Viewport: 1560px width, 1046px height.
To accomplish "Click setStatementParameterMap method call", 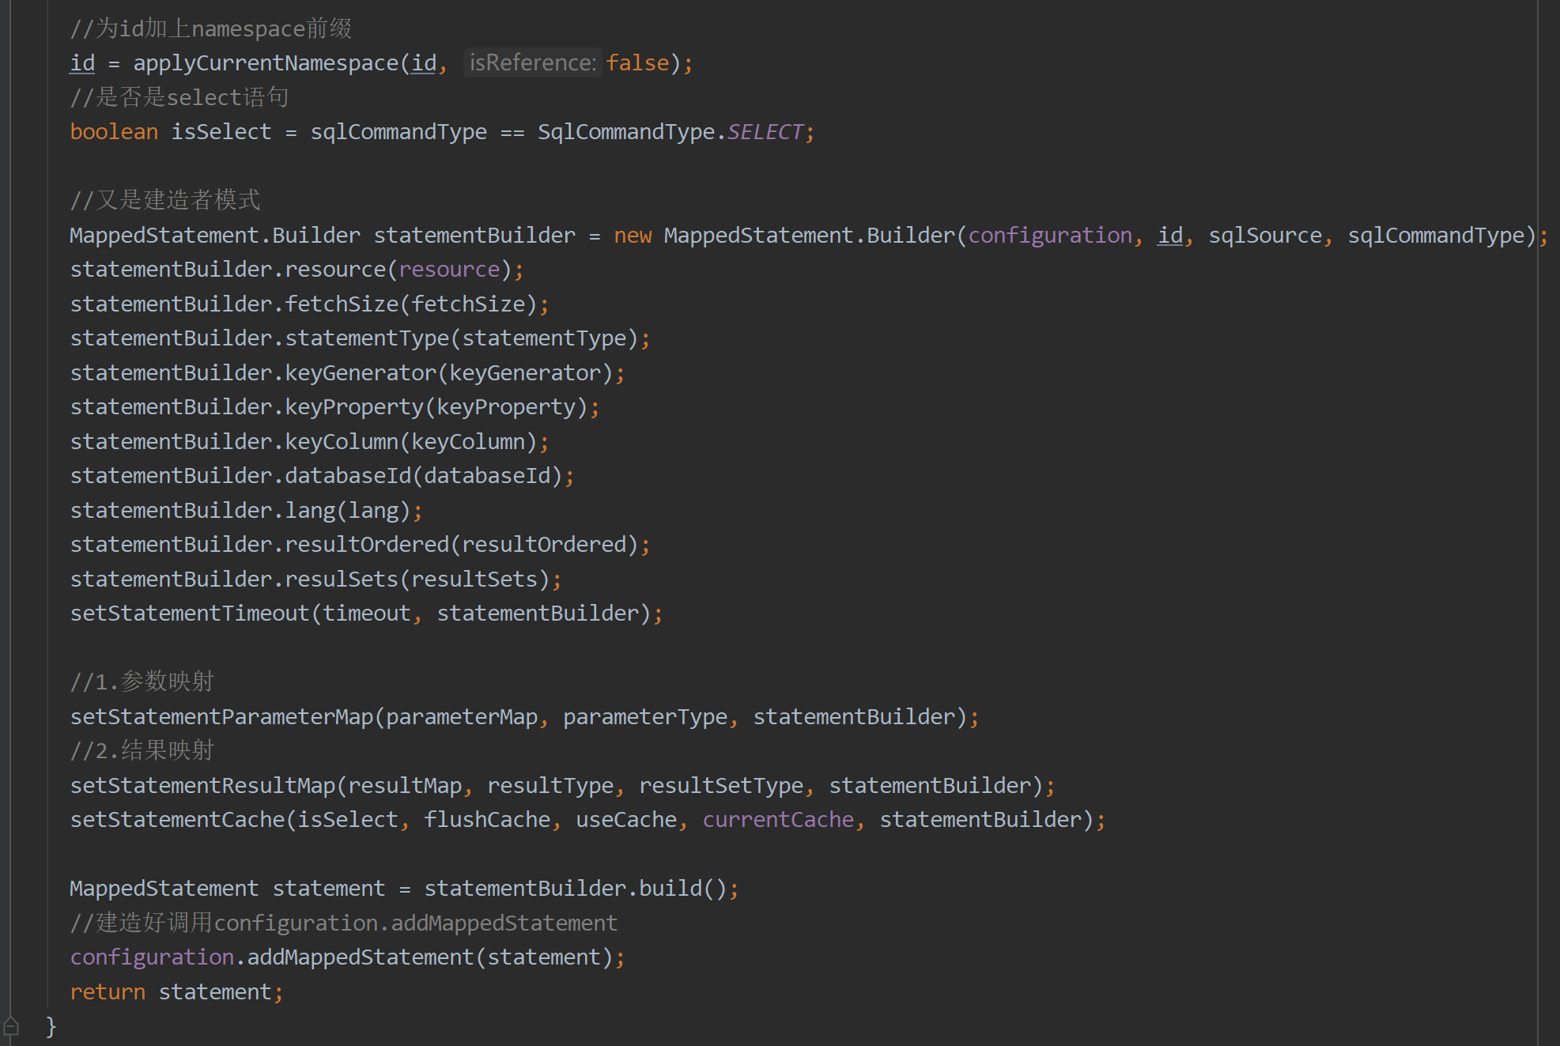I will click(221, 717).
